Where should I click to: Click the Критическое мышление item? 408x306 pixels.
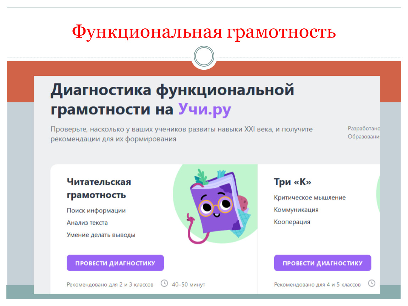click(309, 198)
